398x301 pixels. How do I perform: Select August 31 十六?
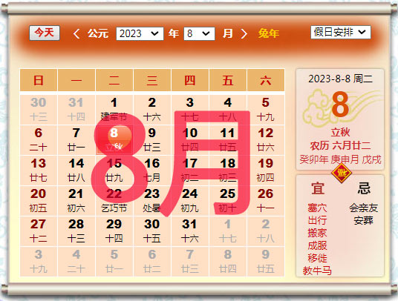[190, 231]
